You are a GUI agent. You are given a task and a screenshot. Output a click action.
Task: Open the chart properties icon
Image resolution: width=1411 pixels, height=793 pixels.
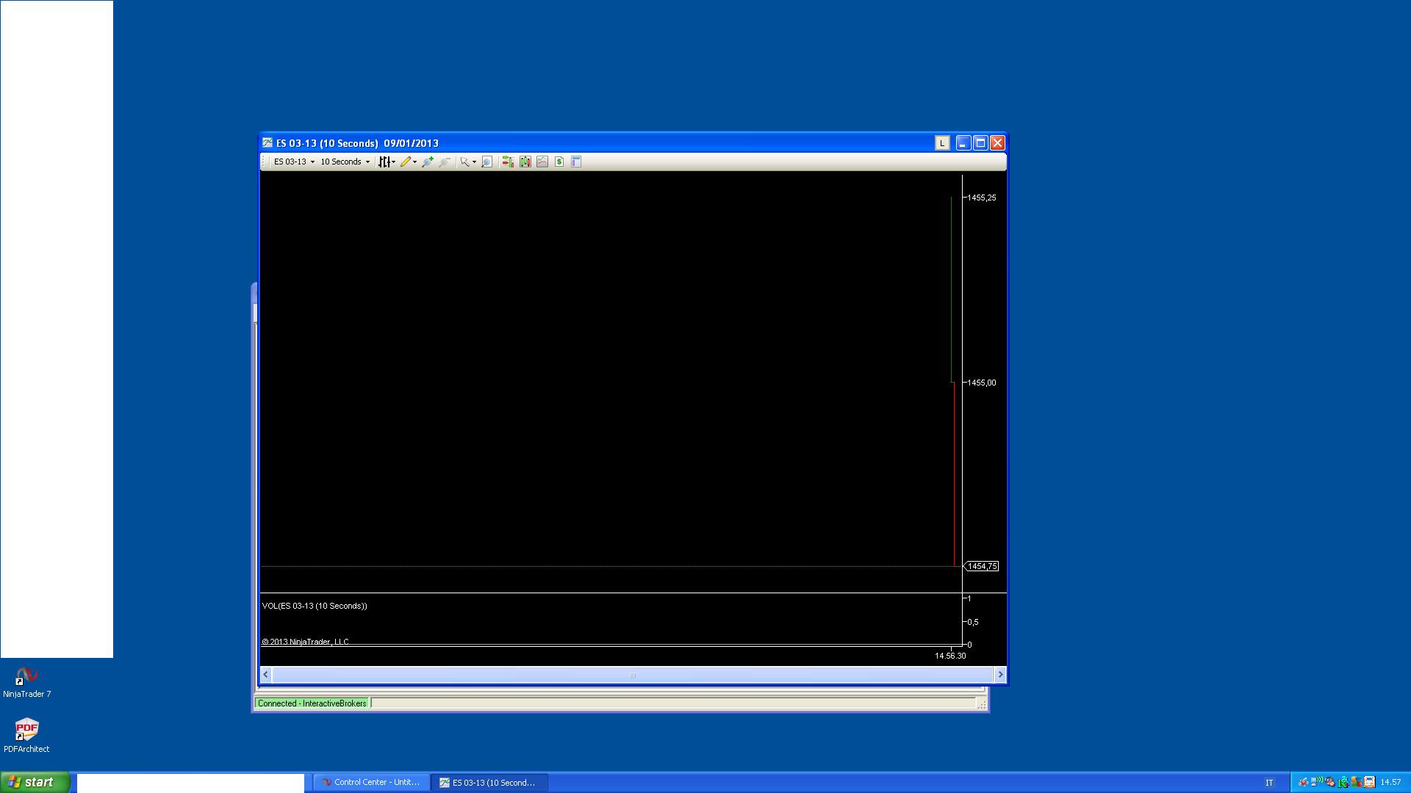coord(576,162)
